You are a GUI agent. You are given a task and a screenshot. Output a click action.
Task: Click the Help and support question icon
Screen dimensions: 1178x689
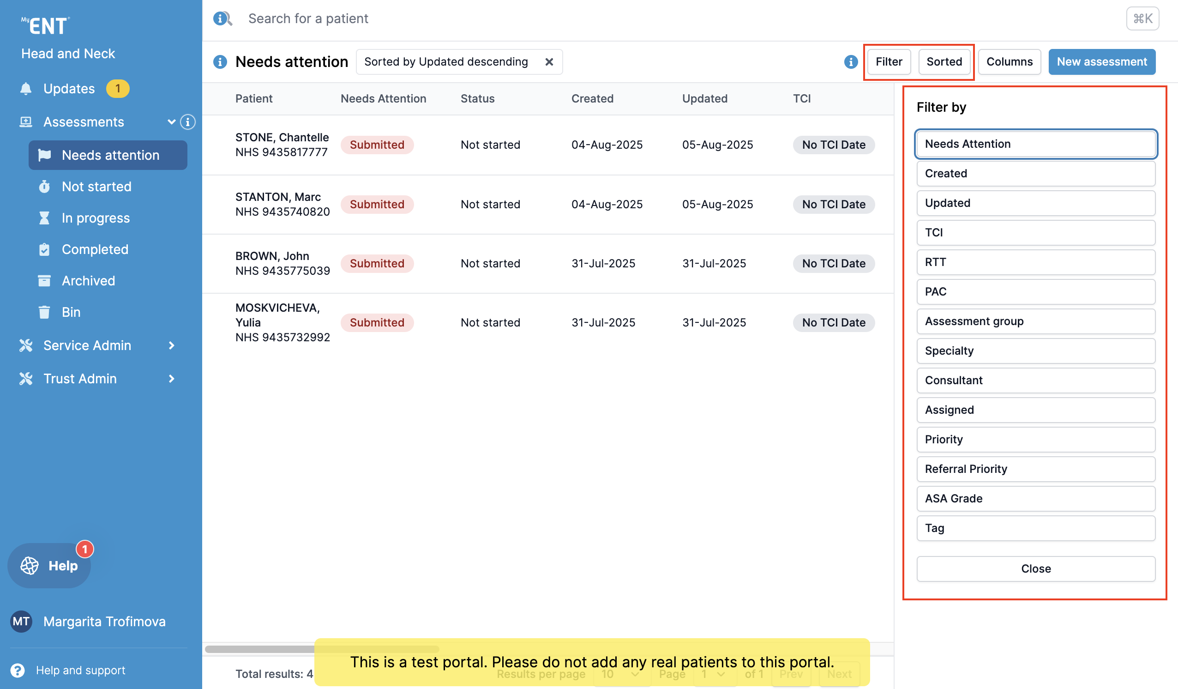pyautogui.click(x=18, y=670)
